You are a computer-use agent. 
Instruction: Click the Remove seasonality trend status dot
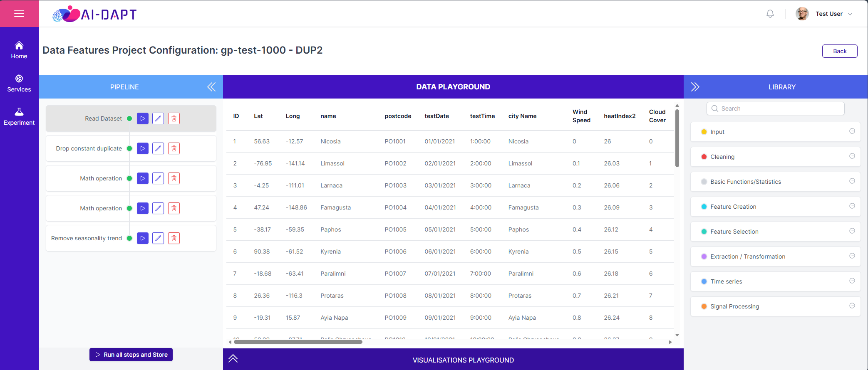[x=129, y=238]
